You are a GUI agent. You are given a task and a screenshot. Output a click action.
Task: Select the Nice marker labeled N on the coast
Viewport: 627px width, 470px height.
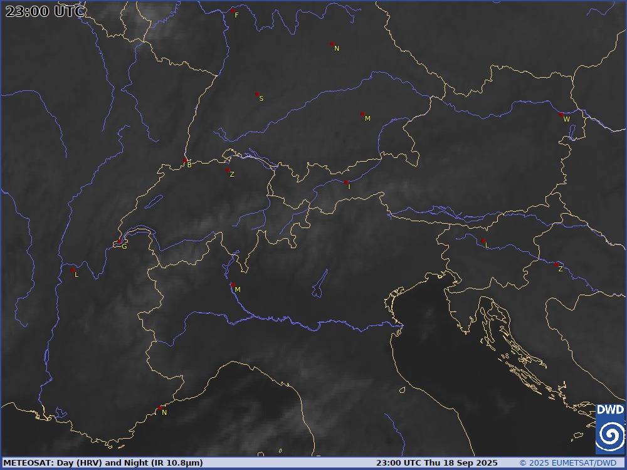(160, 408)
